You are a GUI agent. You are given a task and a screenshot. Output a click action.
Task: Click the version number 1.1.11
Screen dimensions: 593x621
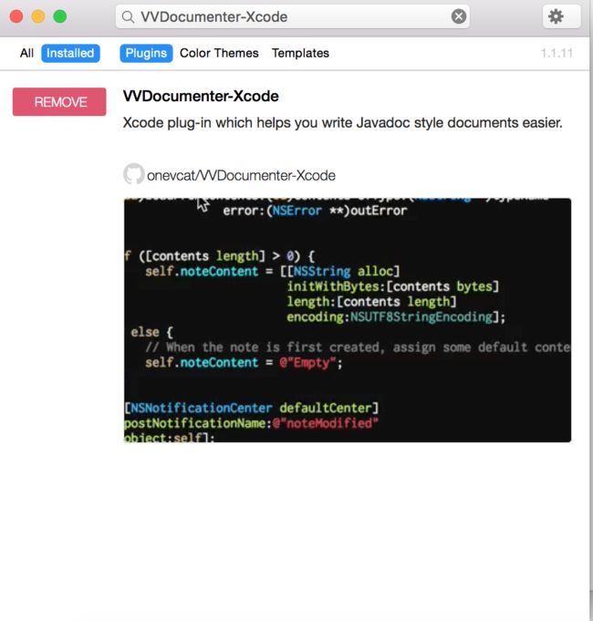pos(557,53)
